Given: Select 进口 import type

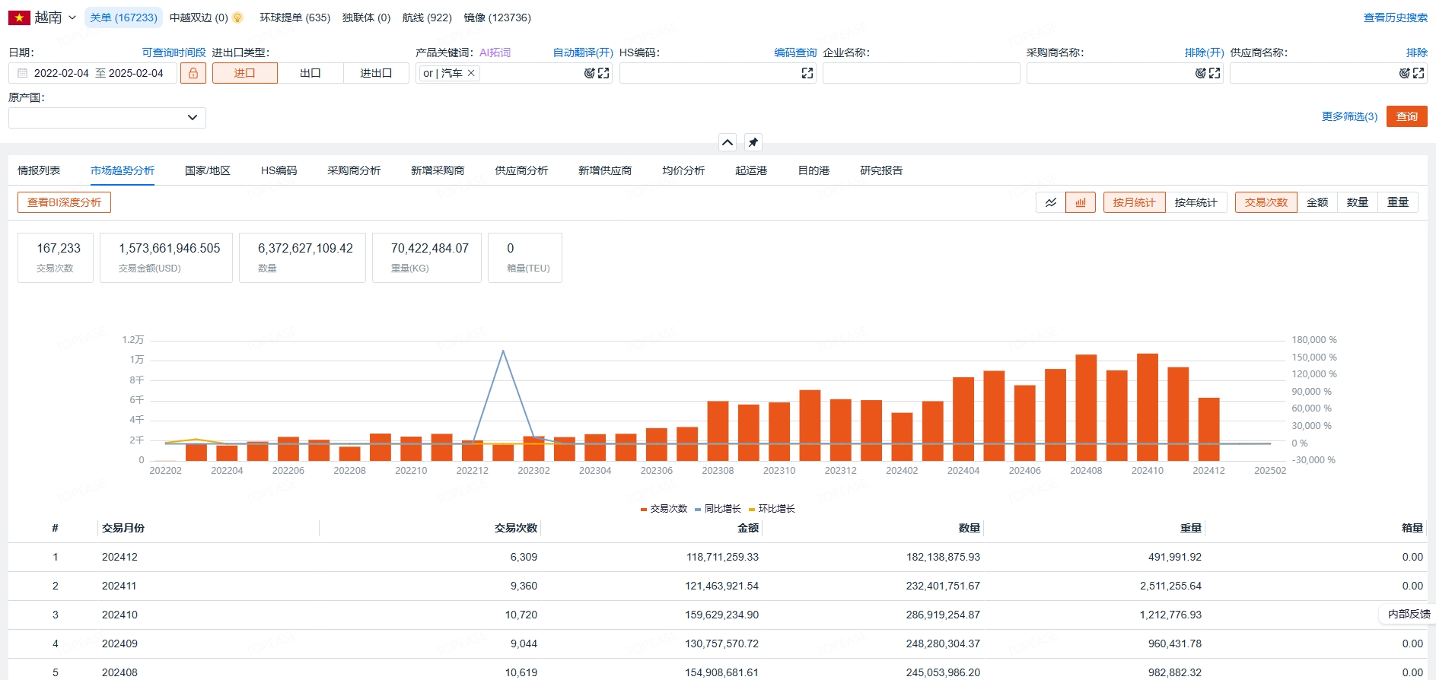Looking at the screenshot, I should (x=244, y=73).
